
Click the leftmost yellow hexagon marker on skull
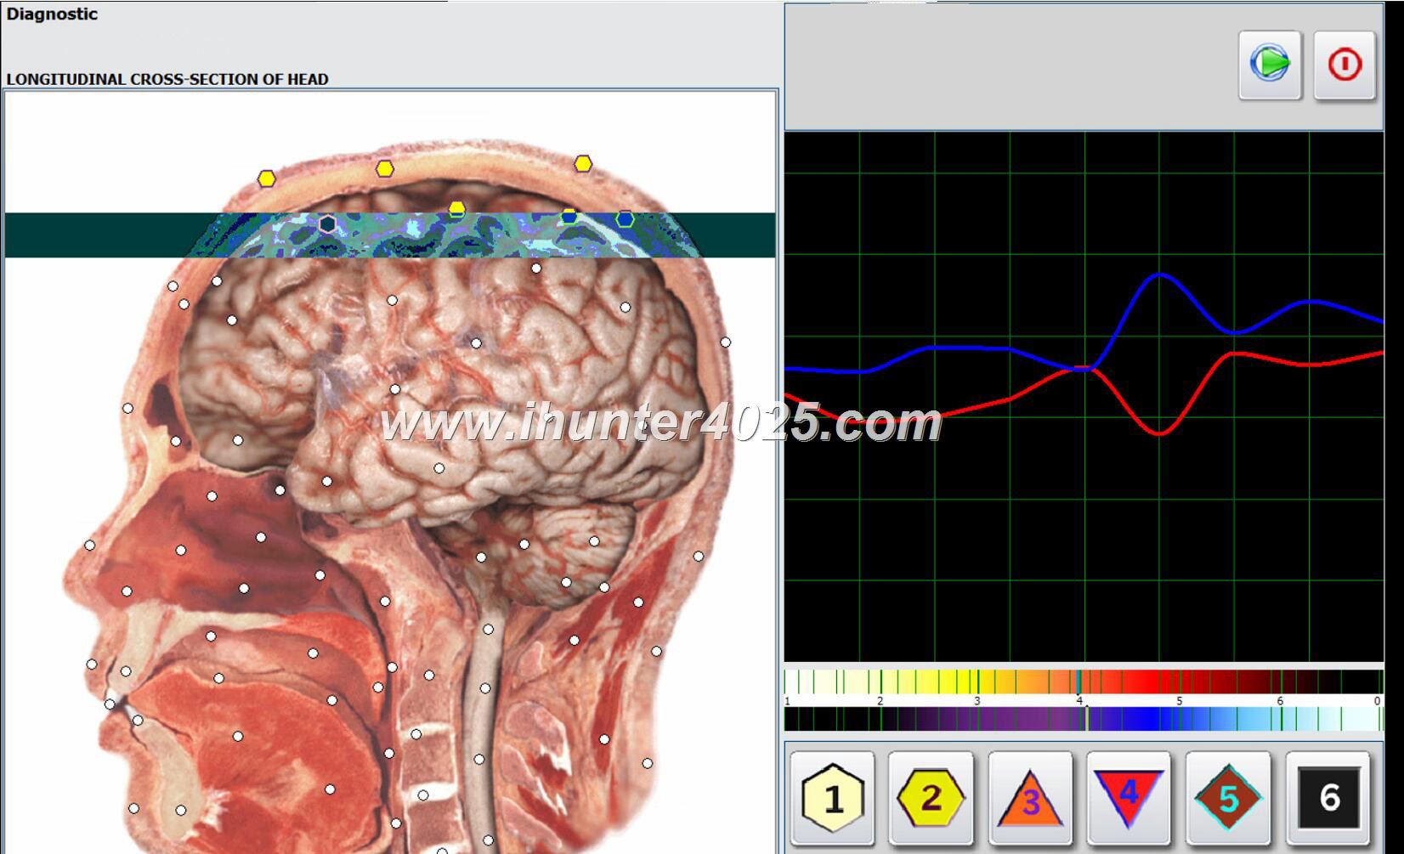click(x=267, y=178)
